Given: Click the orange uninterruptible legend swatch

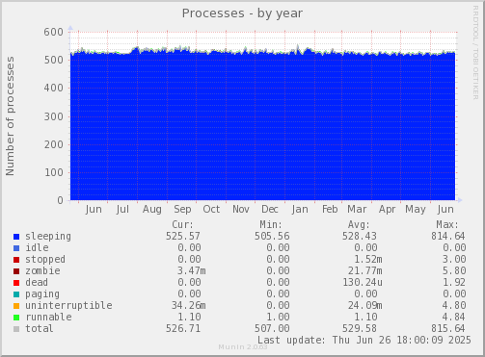Looking at the screenshot, I should 16,306.
